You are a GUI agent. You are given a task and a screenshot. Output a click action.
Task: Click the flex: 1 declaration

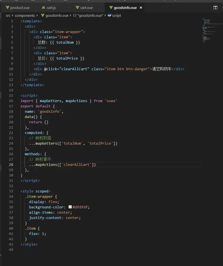[38, 234]
